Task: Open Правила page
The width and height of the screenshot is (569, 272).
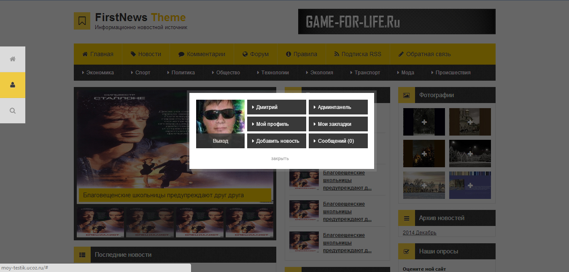Action: pyautogui.click(x=302, y=54)
